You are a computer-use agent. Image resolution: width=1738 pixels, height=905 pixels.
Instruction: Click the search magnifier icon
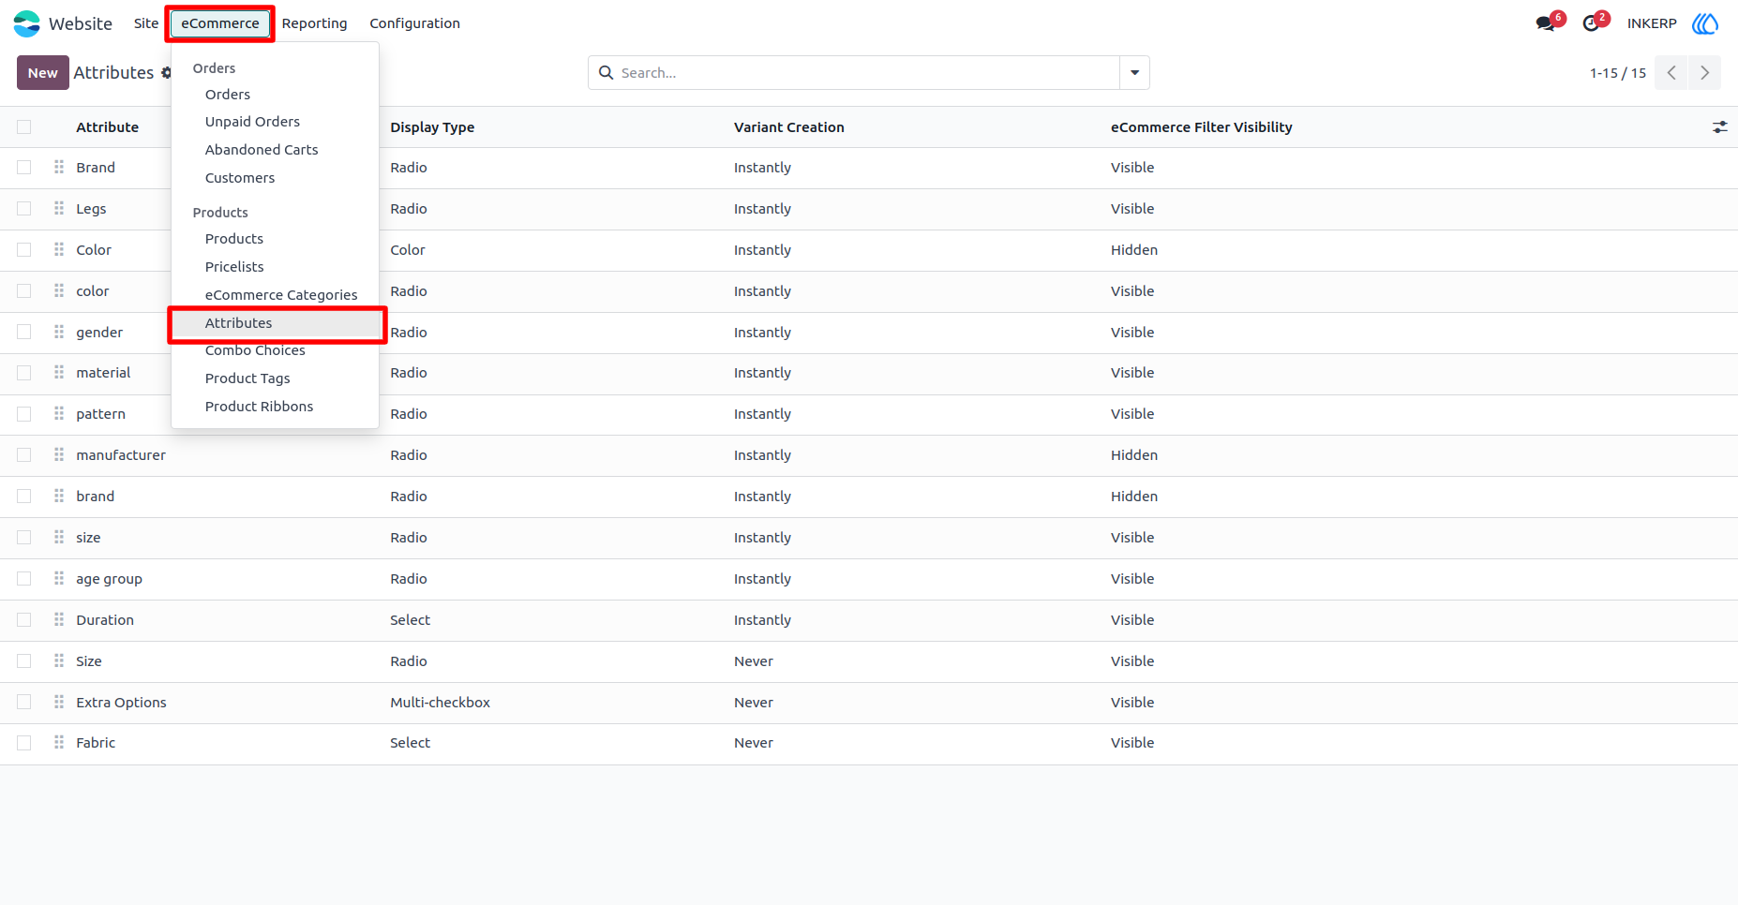607,73
